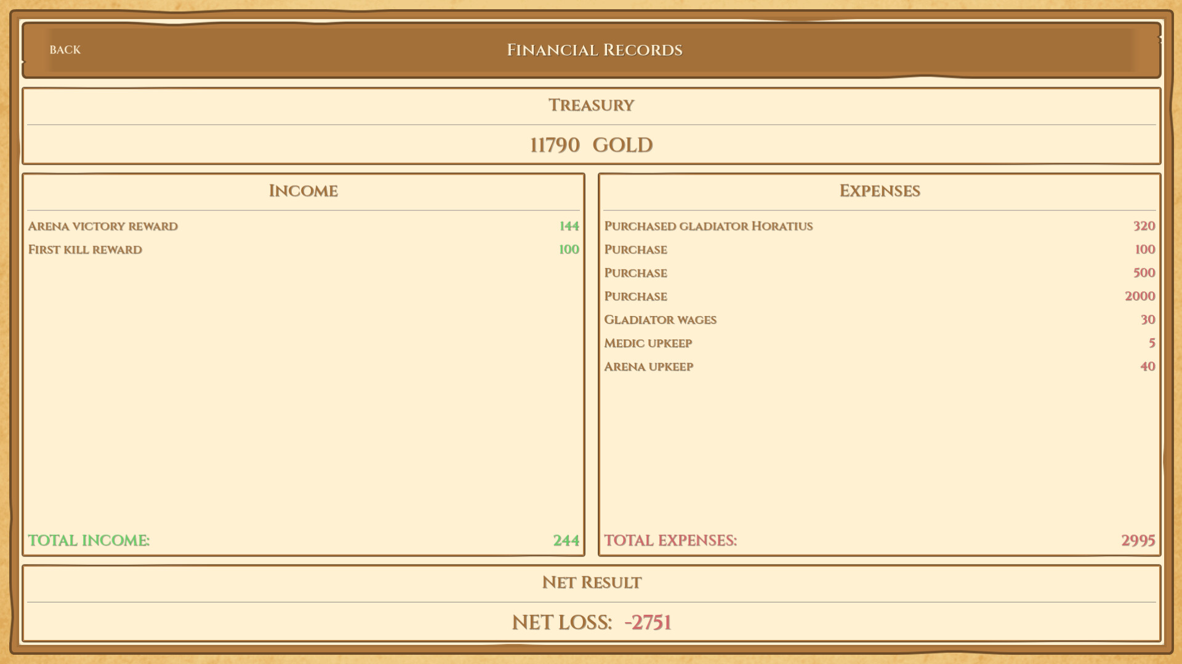The width and height of the screenshot is (1182, 664).
Task: Click the Total Expenses label
Action: click(x=670, y=540)
